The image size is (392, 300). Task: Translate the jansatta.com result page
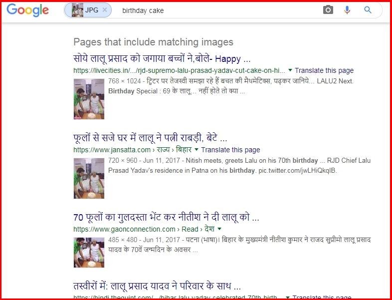tap(230, 150)
